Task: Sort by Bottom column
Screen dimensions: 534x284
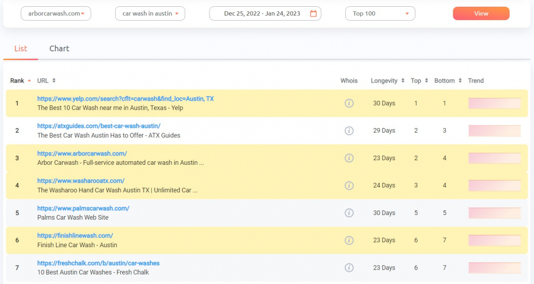Action: [x=460, y=81]
